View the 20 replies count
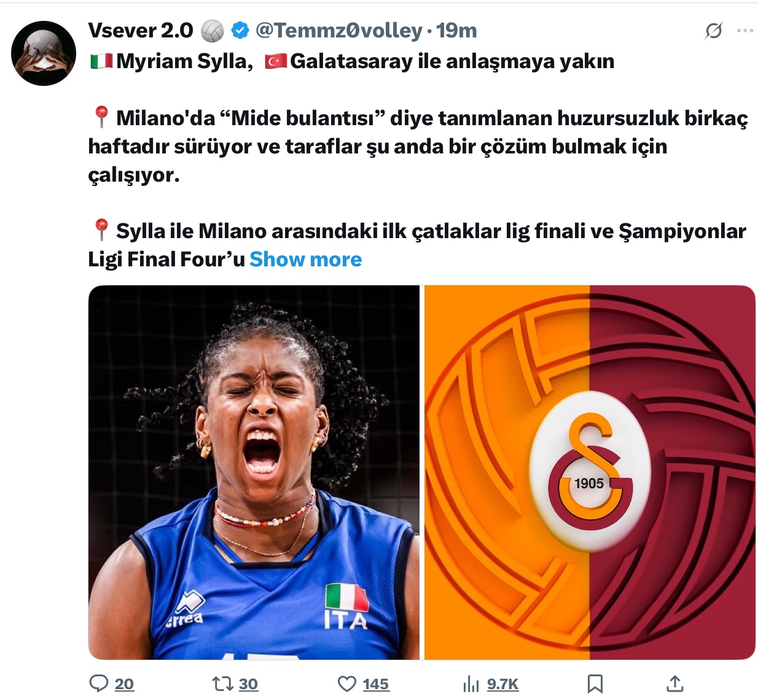Viewport: 758px width, 699px height. pyautogui.click(x=124, y=684)
